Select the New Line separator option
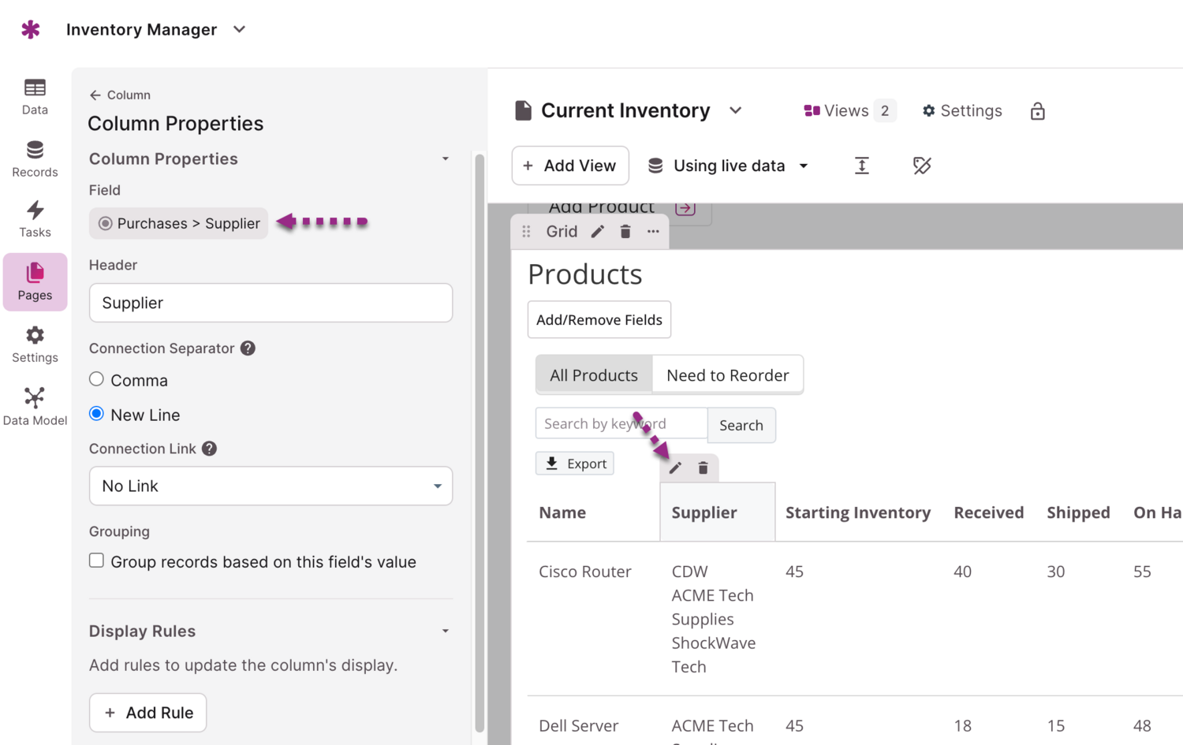The height and width of the screenshot is (745, 1183). (x=97, y=414)
